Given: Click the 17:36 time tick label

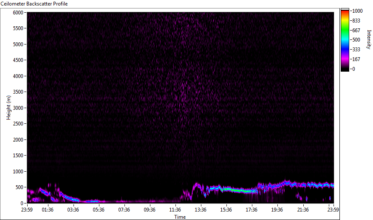Looking at the screenshot, I should click(251, 210).
